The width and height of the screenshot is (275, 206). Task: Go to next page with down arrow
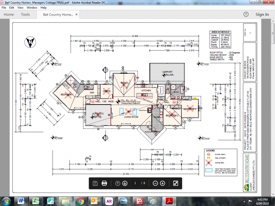[125, 183]
